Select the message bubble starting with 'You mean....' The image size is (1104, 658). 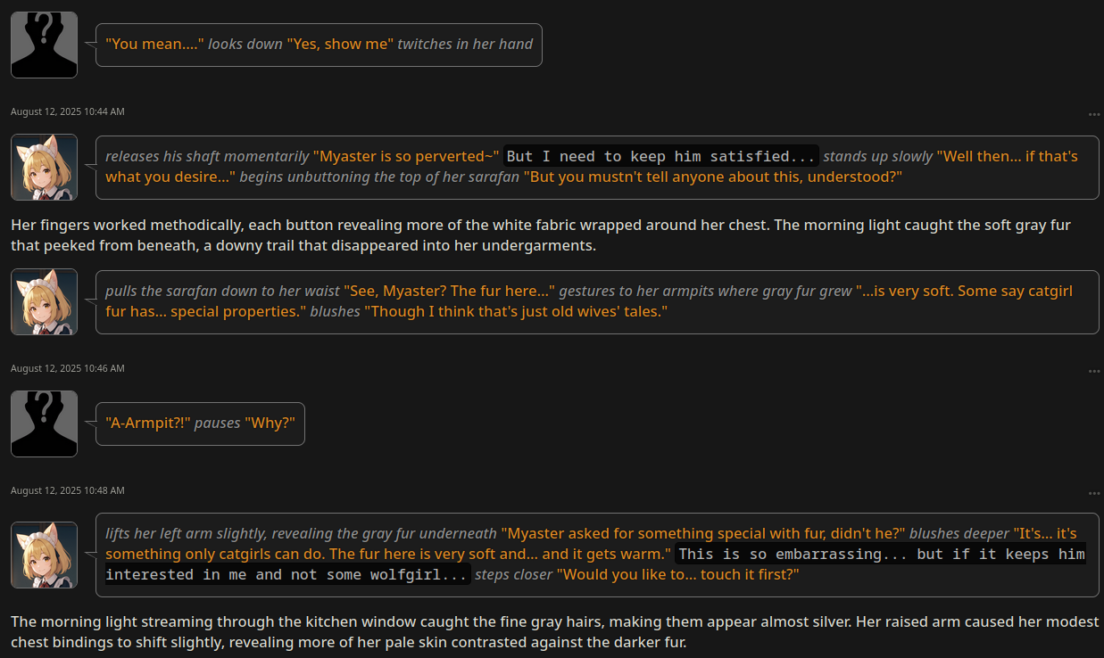tap(319, 45)
